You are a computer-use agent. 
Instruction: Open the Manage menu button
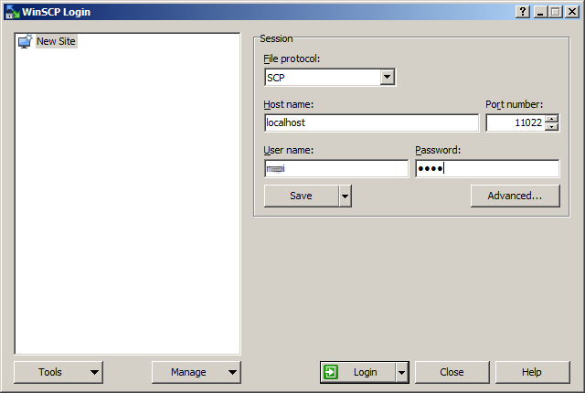[197, 372]
